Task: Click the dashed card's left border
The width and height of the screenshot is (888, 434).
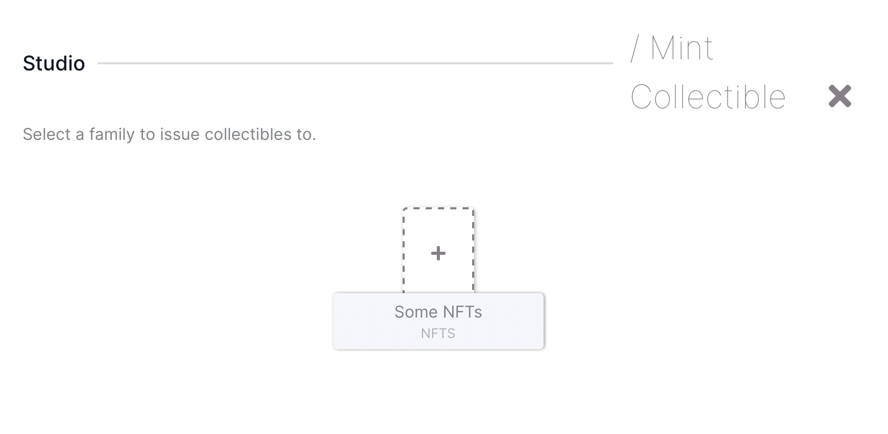Action: pos(404,250)
